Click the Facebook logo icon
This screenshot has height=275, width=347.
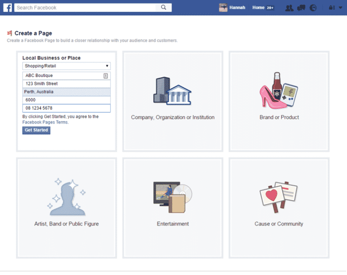coord(8,8)
